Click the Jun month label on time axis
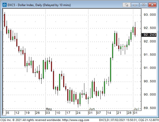The width and height of the screenshot is (159, 122). 92,109
